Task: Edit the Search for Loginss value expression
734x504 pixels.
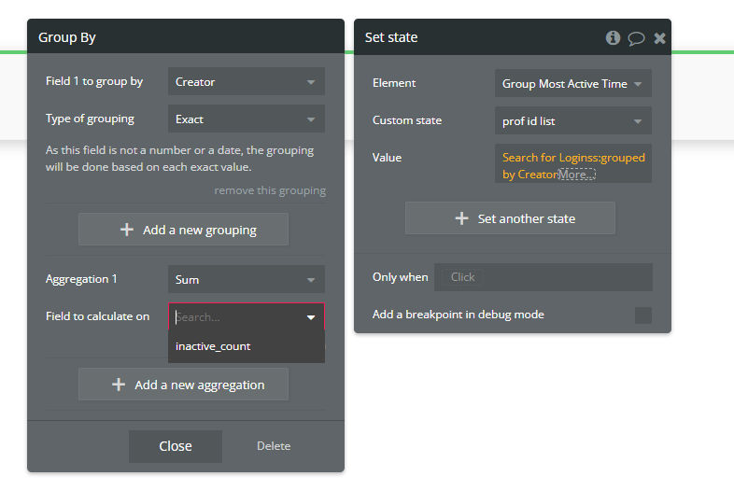Action: [572, 159]
